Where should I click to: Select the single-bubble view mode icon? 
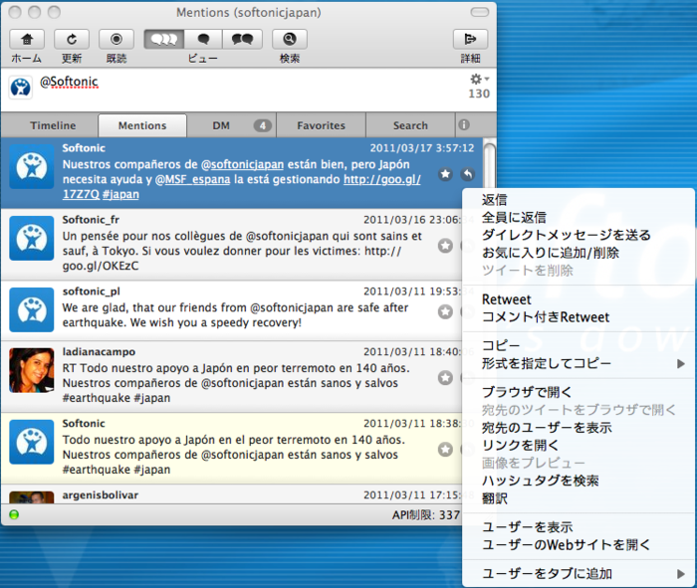coord(203,39)
